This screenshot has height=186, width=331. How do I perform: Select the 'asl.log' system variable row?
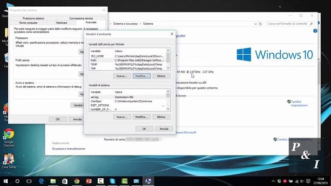(x=128, y=97)
